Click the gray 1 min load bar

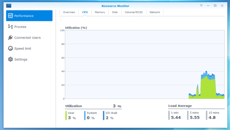coord(169,115)
